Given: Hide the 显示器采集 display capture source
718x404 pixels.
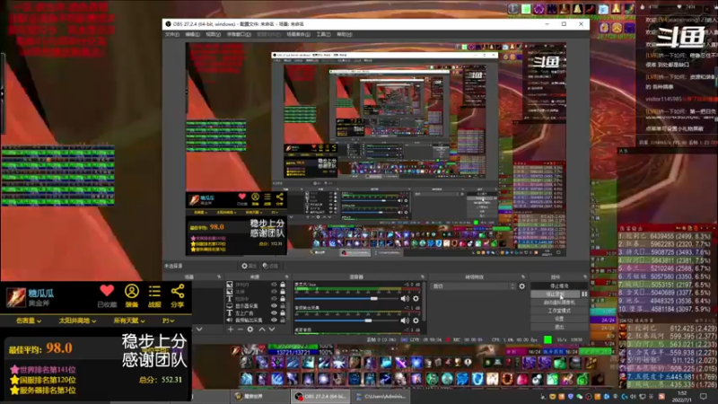Looking at the screenshot, I should (x=274, y=305).
